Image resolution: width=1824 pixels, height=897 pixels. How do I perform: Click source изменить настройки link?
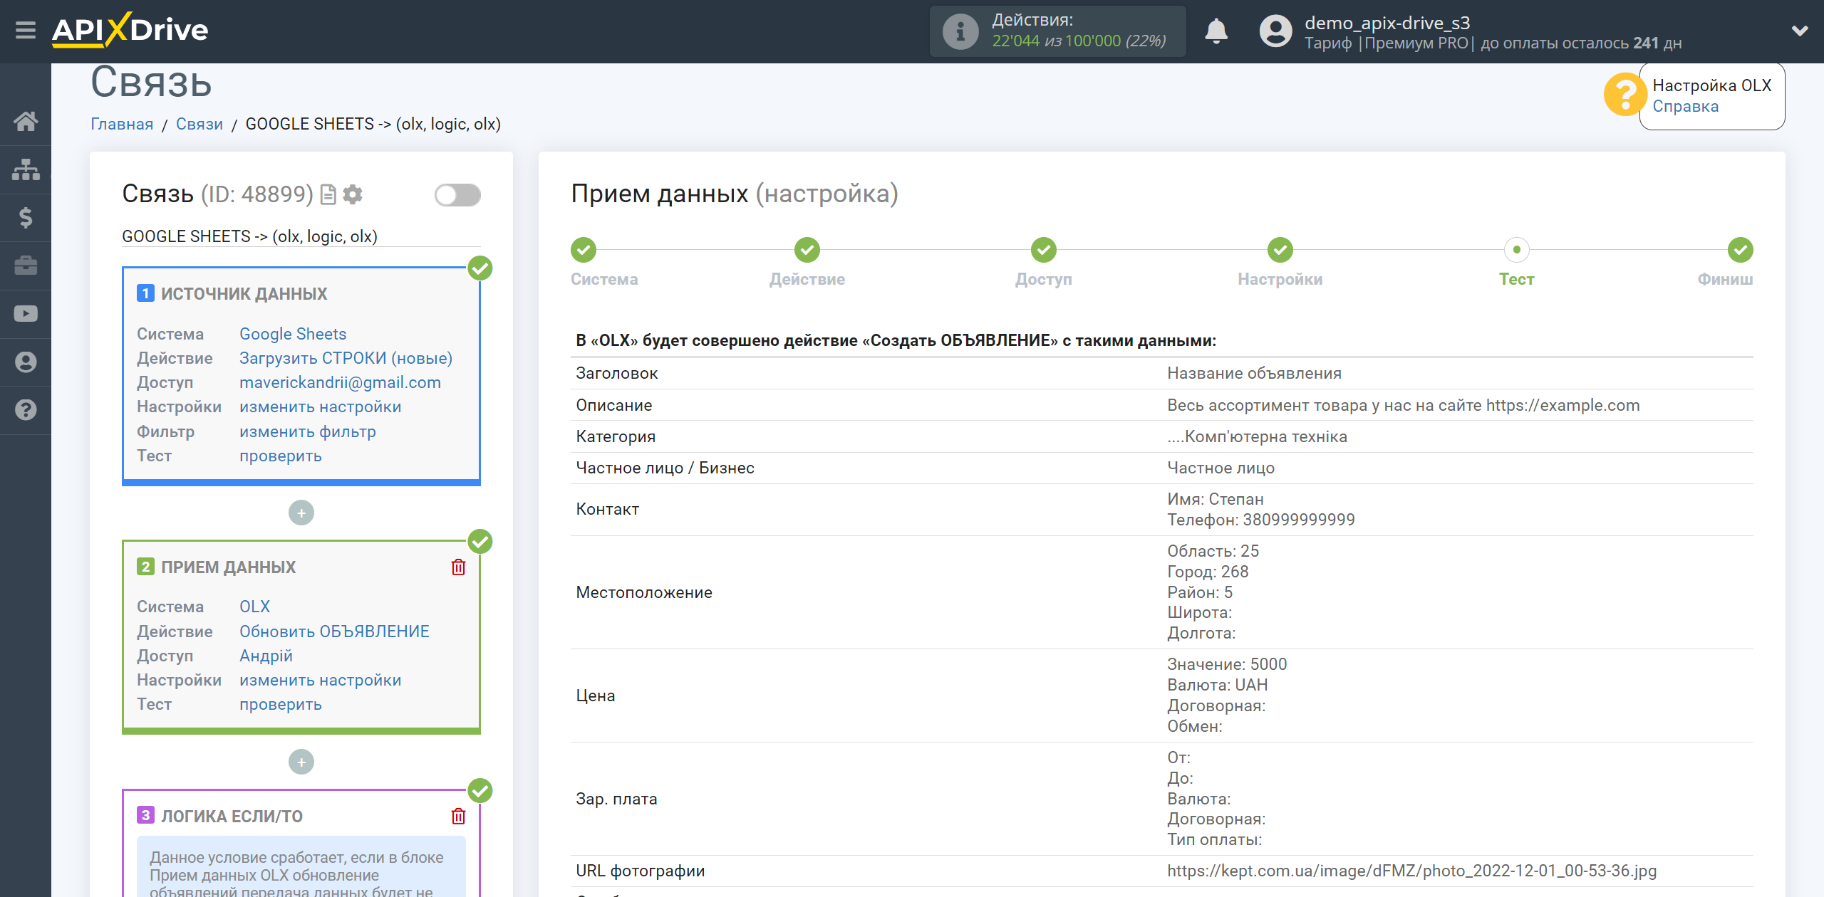pos(321,406)
